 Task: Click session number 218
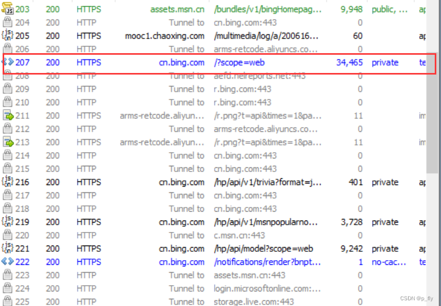(22, 209)
